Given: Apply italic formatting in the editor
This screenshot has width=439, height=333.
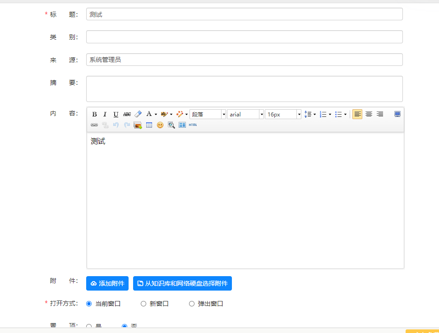Looking at the screenshot, I should [x=105, y=114].
